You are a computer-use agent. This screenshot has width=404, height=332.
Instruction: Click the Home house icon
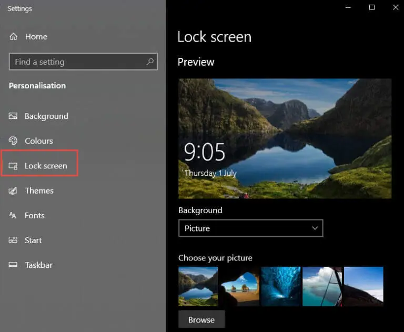[x=13, y=37]
